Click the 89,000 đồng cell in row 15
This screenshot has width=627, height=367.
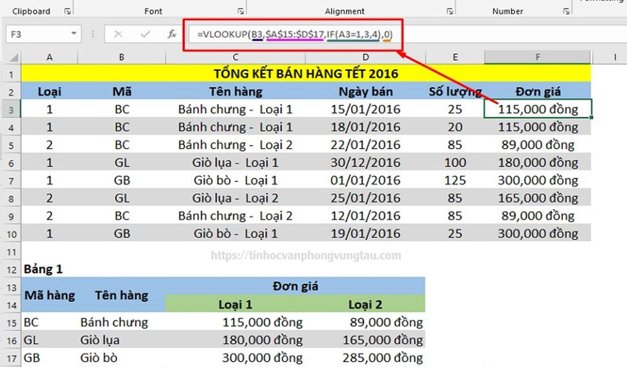(x=366, y=322)
